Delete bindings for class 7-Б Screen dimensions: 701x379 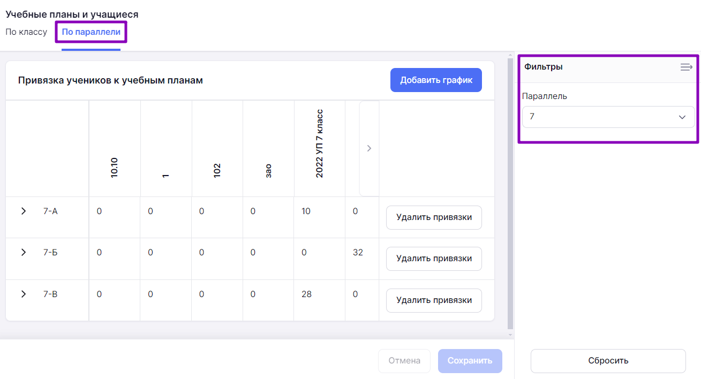click(434, 259)
